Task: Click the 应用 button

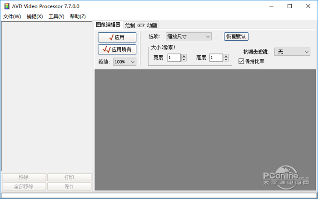Action: tap(117, 37)
